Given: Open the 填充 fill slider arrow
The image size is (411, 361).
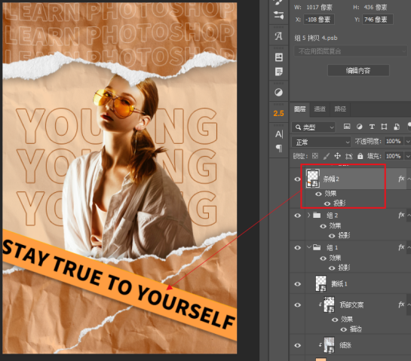Looking at the screenshot, I should 407,157.
